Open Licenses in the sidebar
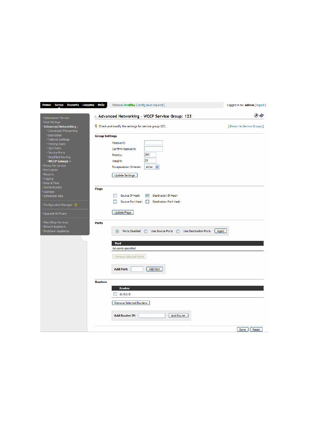 pos(49,192)
